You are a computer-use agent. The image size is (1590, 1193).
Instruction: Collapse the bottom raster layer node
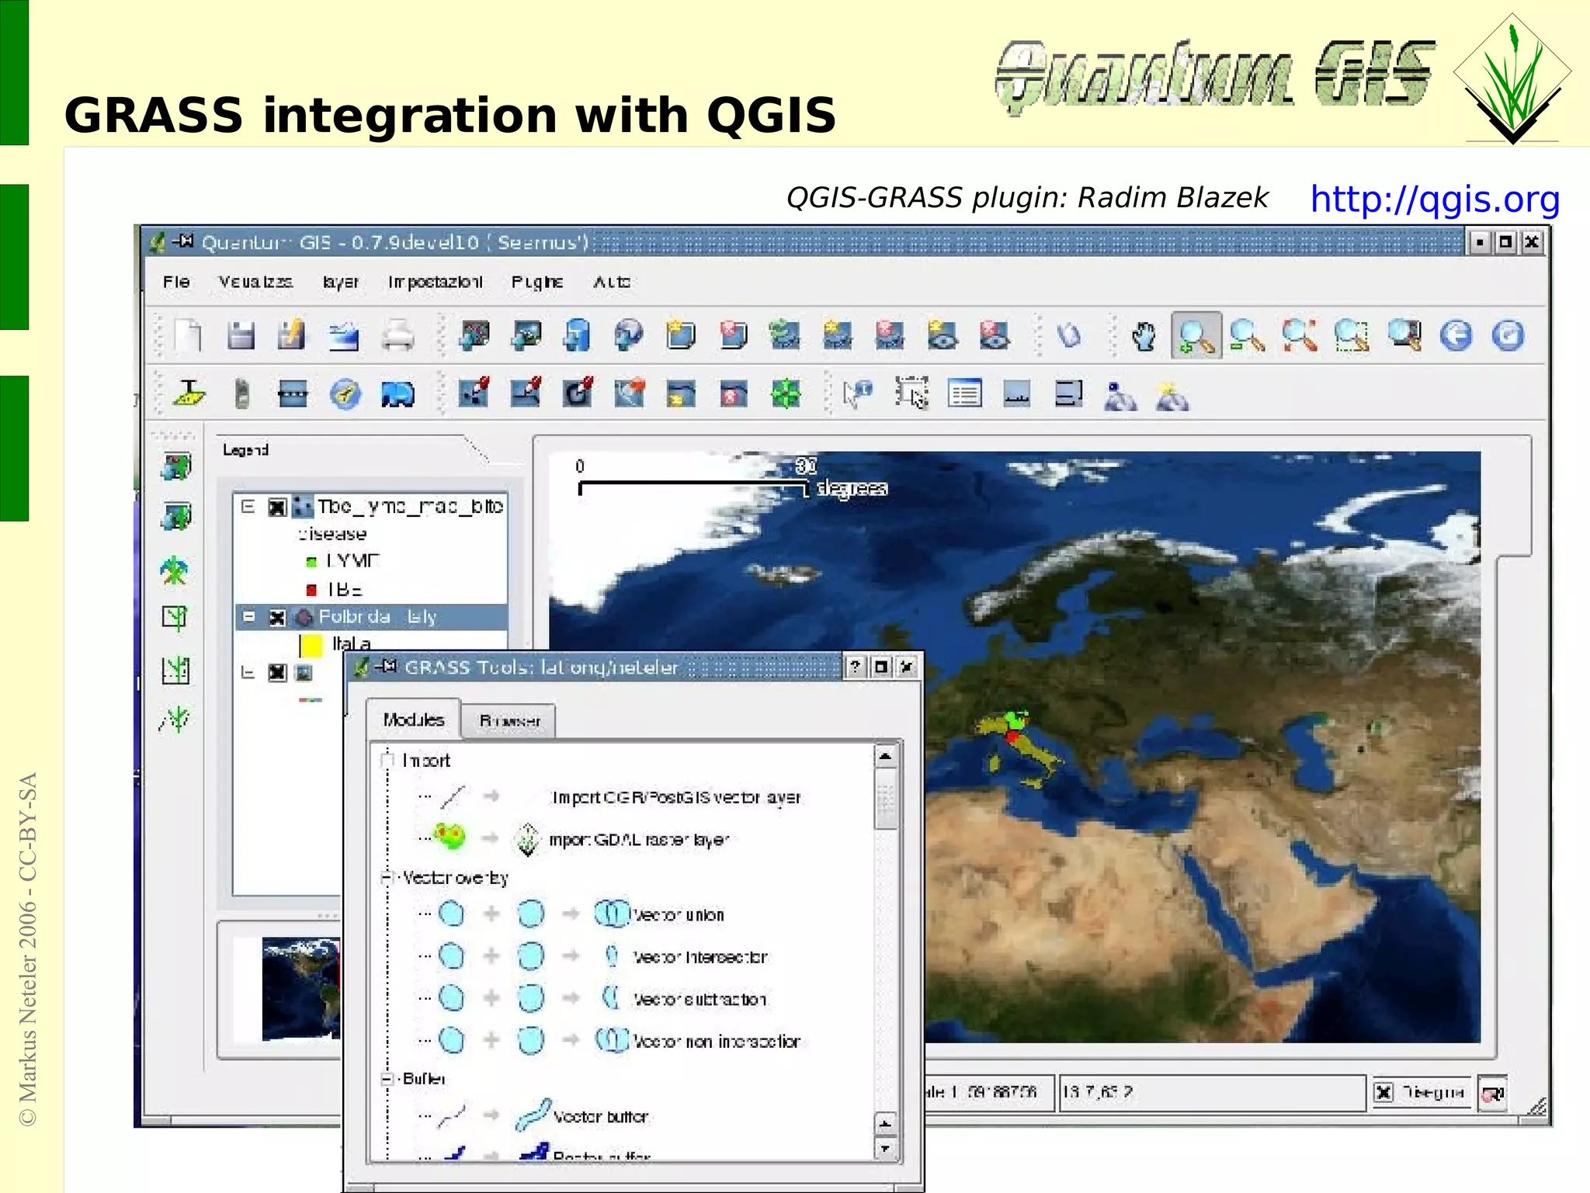tap(248, 672)
